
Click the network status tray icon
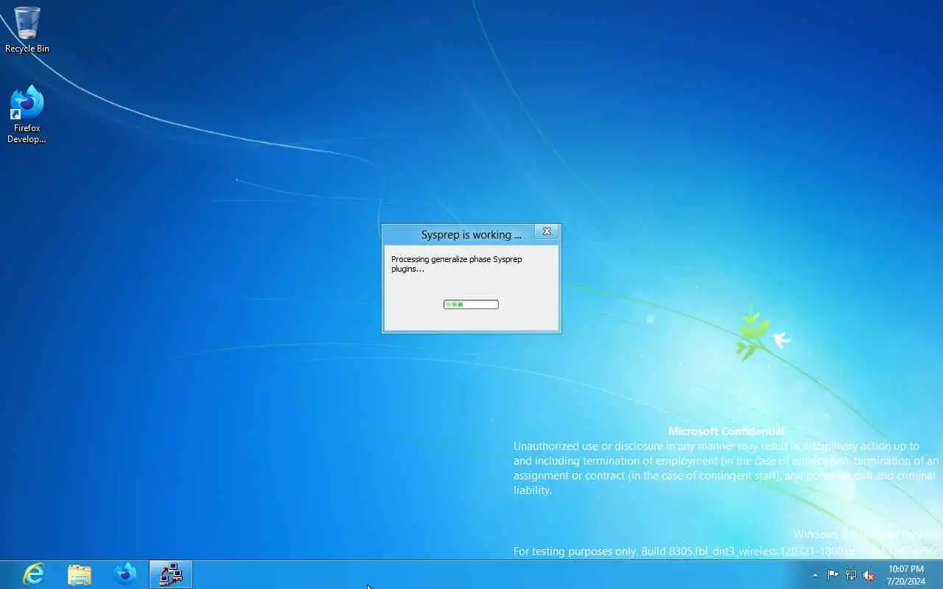pyautogui.click(x=851, y=575)
